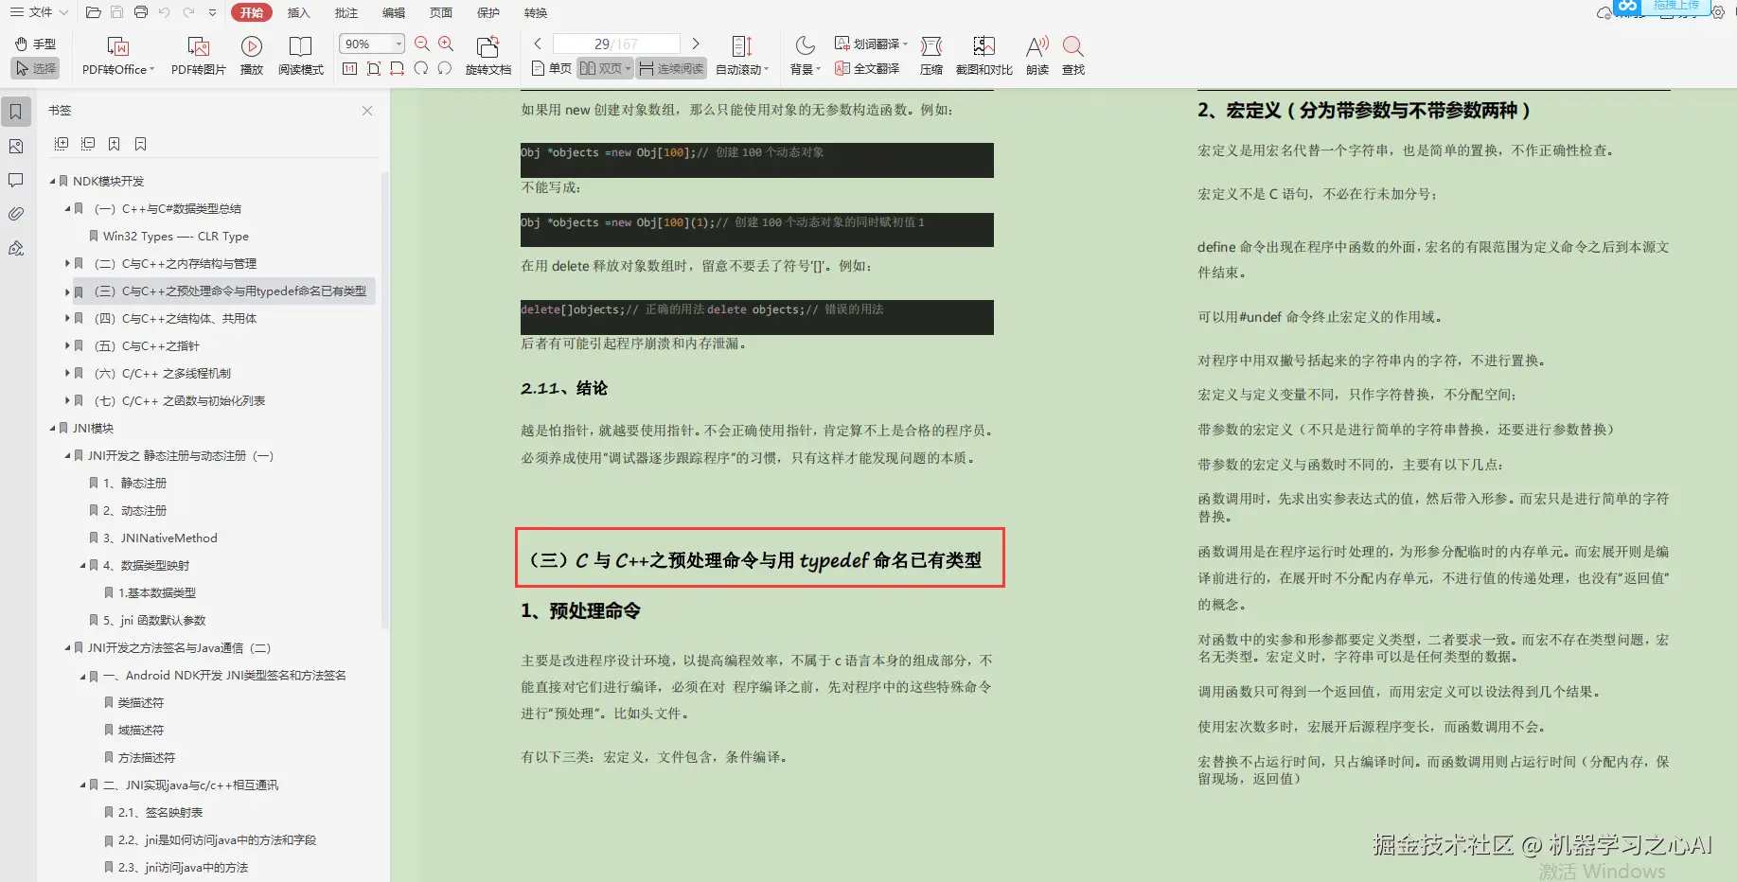The height and width of the screenshot is (882, 1737).
Task: Open bookmark 3、JNINativeMethod
Action: (159, 538)
